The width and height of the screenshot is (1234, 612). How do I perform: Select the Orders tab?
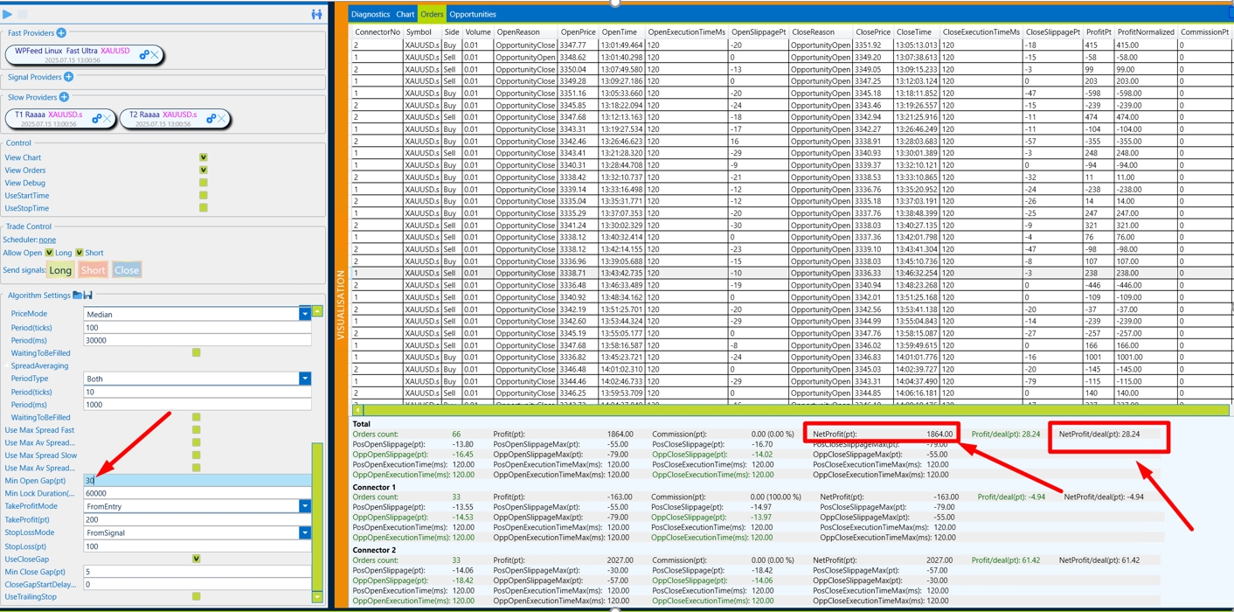432,14
